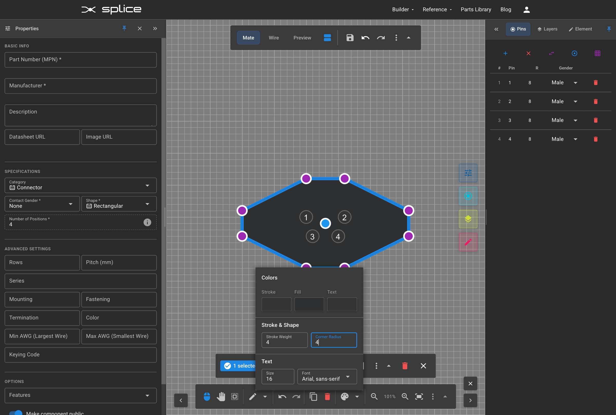This screenshot has height=415, width=616.
Task: Switch to the Layers tab
Action: tap(547, 29)
